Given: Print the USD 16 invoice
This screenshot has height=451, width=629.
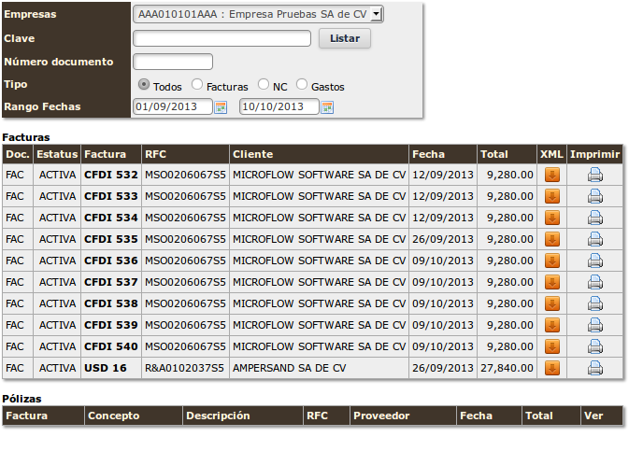Looking at the screenshot, I should (595, 368).
